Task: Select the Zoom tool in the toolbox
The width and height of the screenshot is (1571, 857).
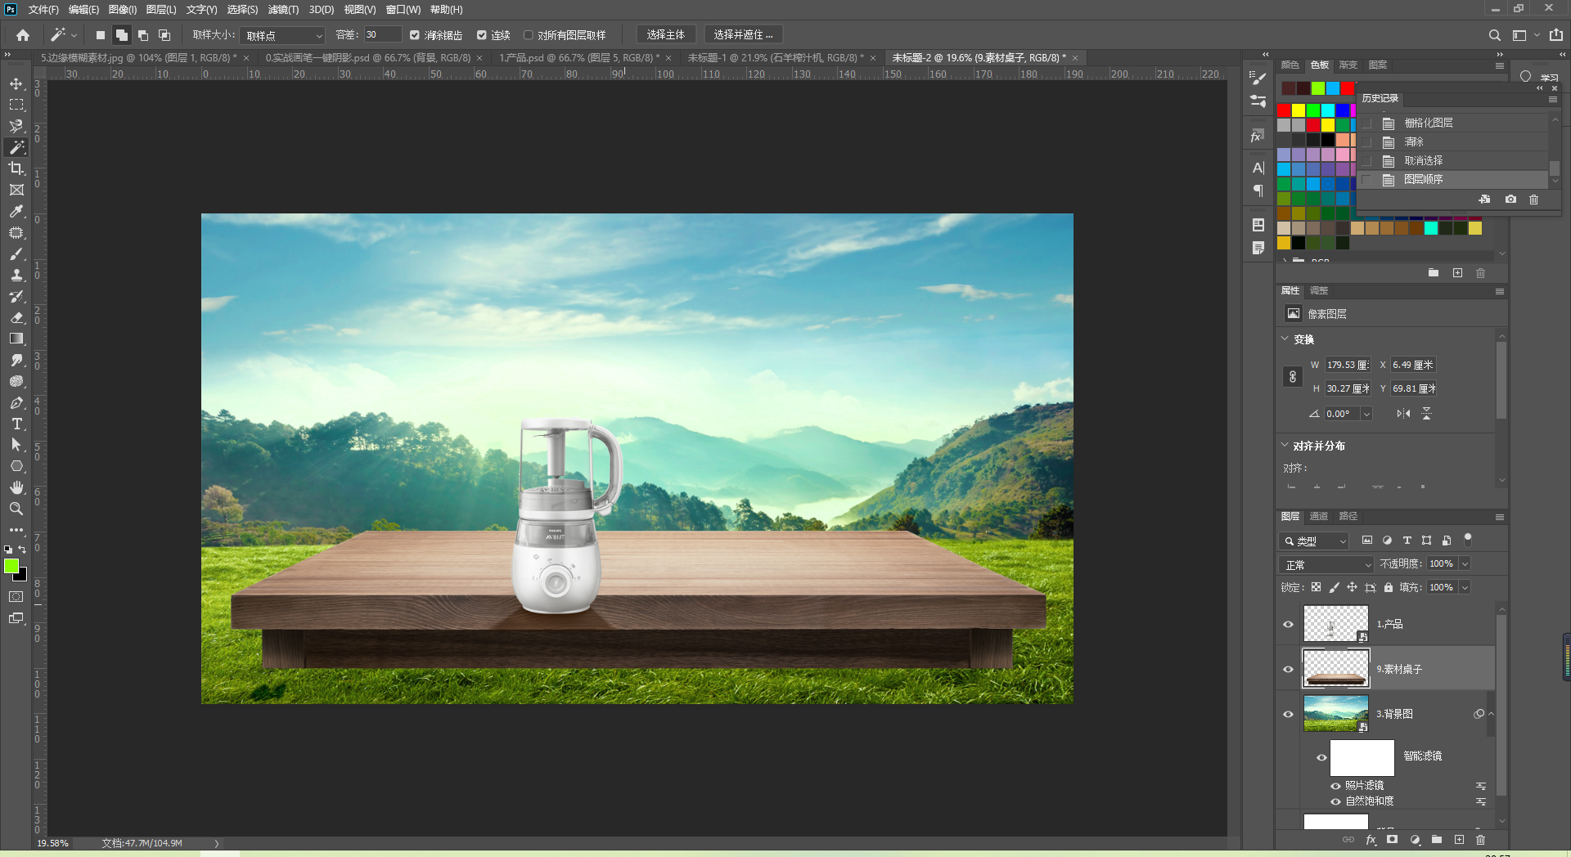Action: (16, 509)
